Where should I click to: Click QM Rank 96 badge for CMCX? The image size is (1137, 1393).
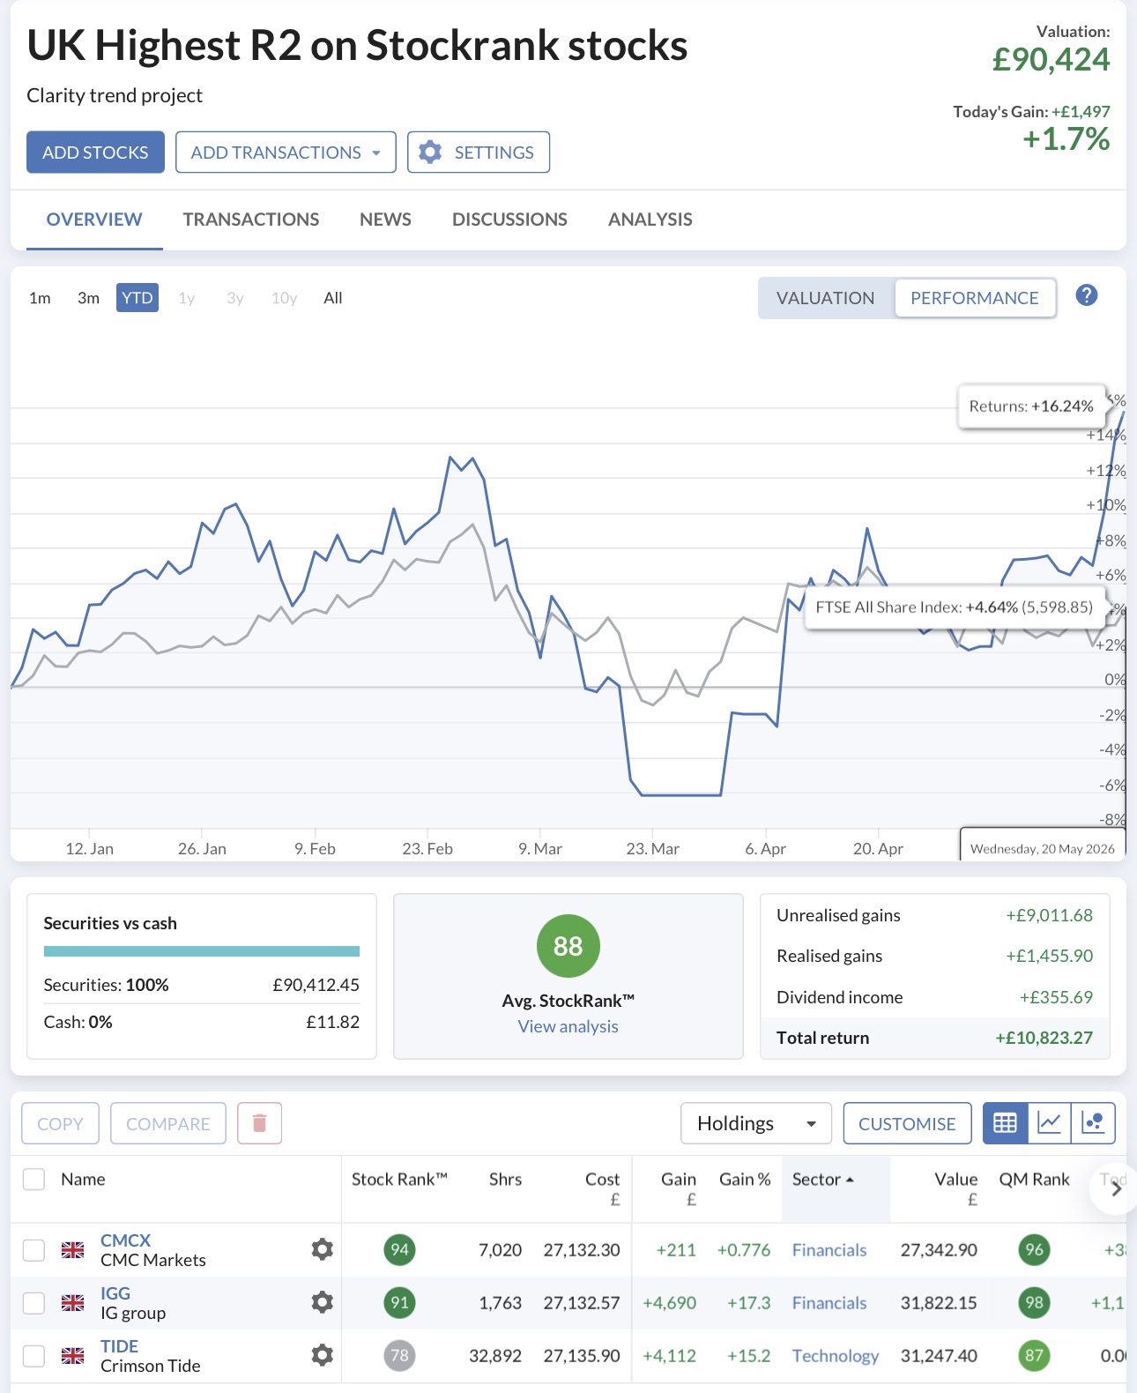1035,1249
